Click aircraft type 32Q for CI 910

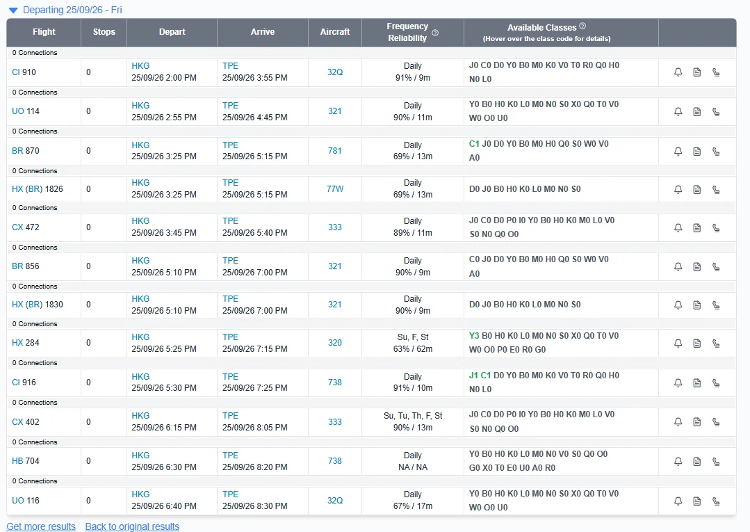pyautogui.click(x=335, y=72)
